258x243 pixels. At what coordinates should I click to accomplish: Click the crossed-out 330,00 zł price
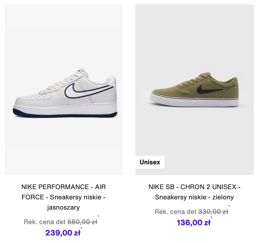tap(213, 212)
